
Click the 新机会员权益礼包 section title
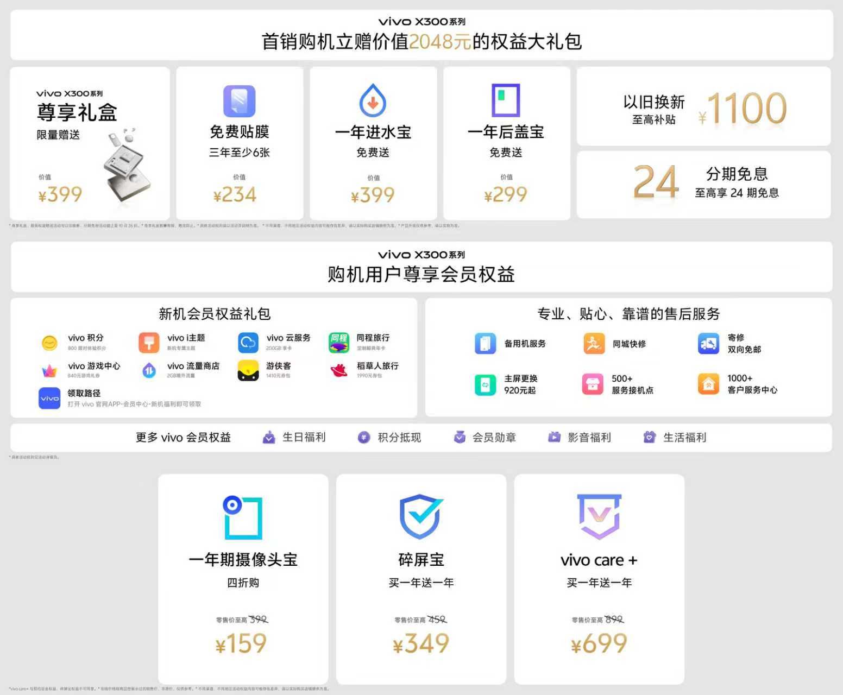(x=215, y=314)
